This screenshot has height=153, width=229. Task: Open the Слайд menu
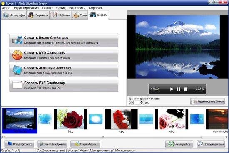pyautogui.click(x=61, y=8)
